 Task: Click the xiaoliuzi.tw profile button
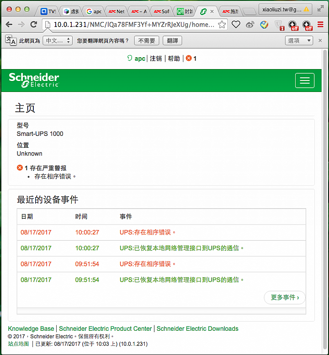coord(285,9)
